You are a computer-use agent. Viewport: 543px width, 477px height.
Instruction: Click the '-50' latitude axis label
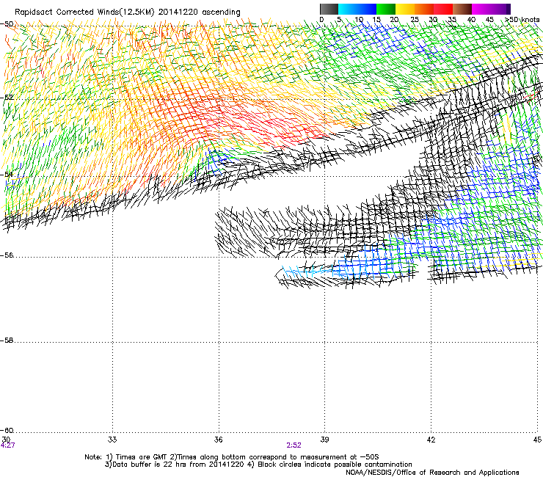point(7,24)
